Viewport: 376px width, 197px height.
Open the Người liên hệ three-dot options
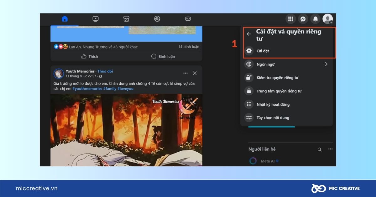(x=330, y=149)
